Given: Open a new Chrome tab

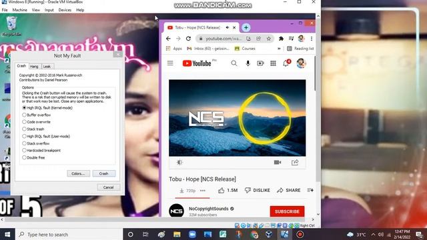Looking at the screenshot, I should point(246,27).
